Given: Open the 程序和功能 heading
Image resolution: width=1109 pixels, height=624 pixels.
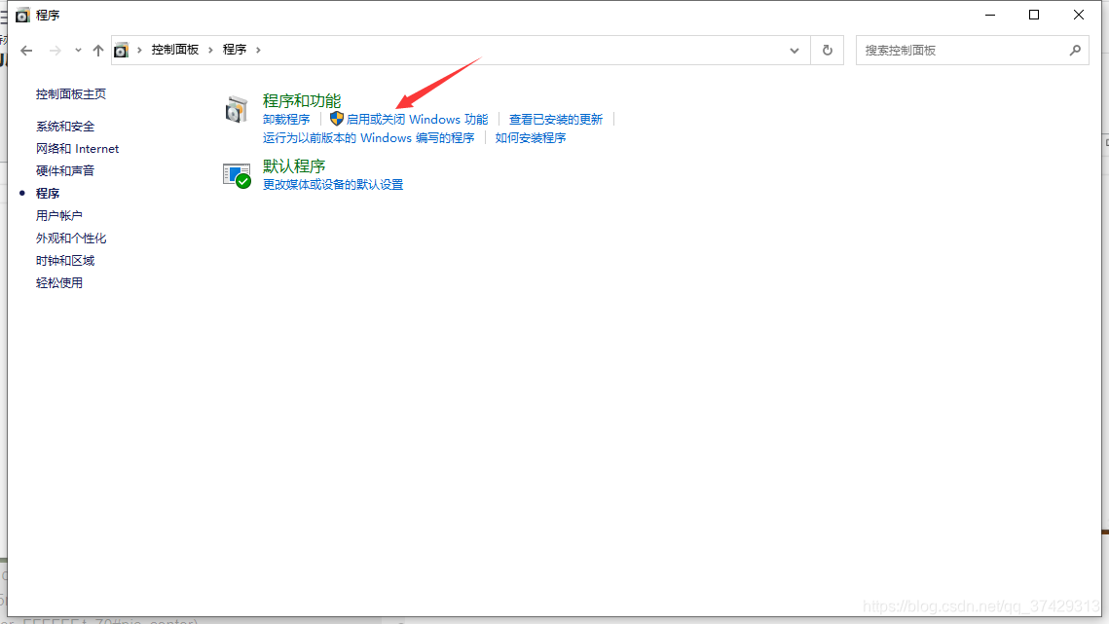Looking at the screenshot, I should (x=302, y=101).
